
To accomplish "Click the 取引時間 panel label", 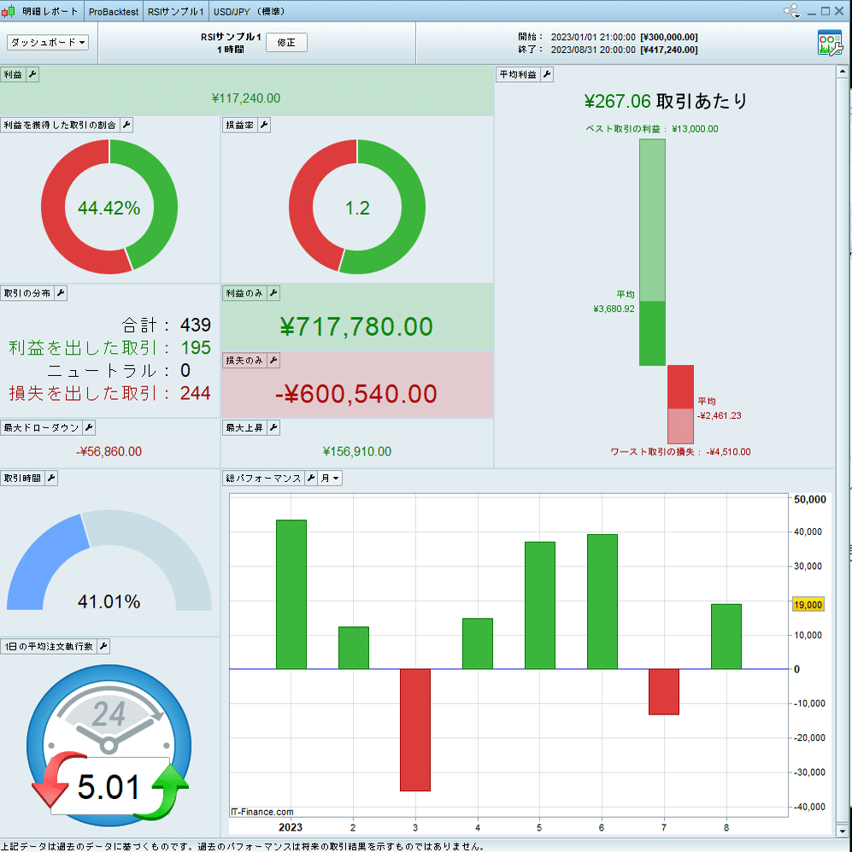I will pos(23,479).
